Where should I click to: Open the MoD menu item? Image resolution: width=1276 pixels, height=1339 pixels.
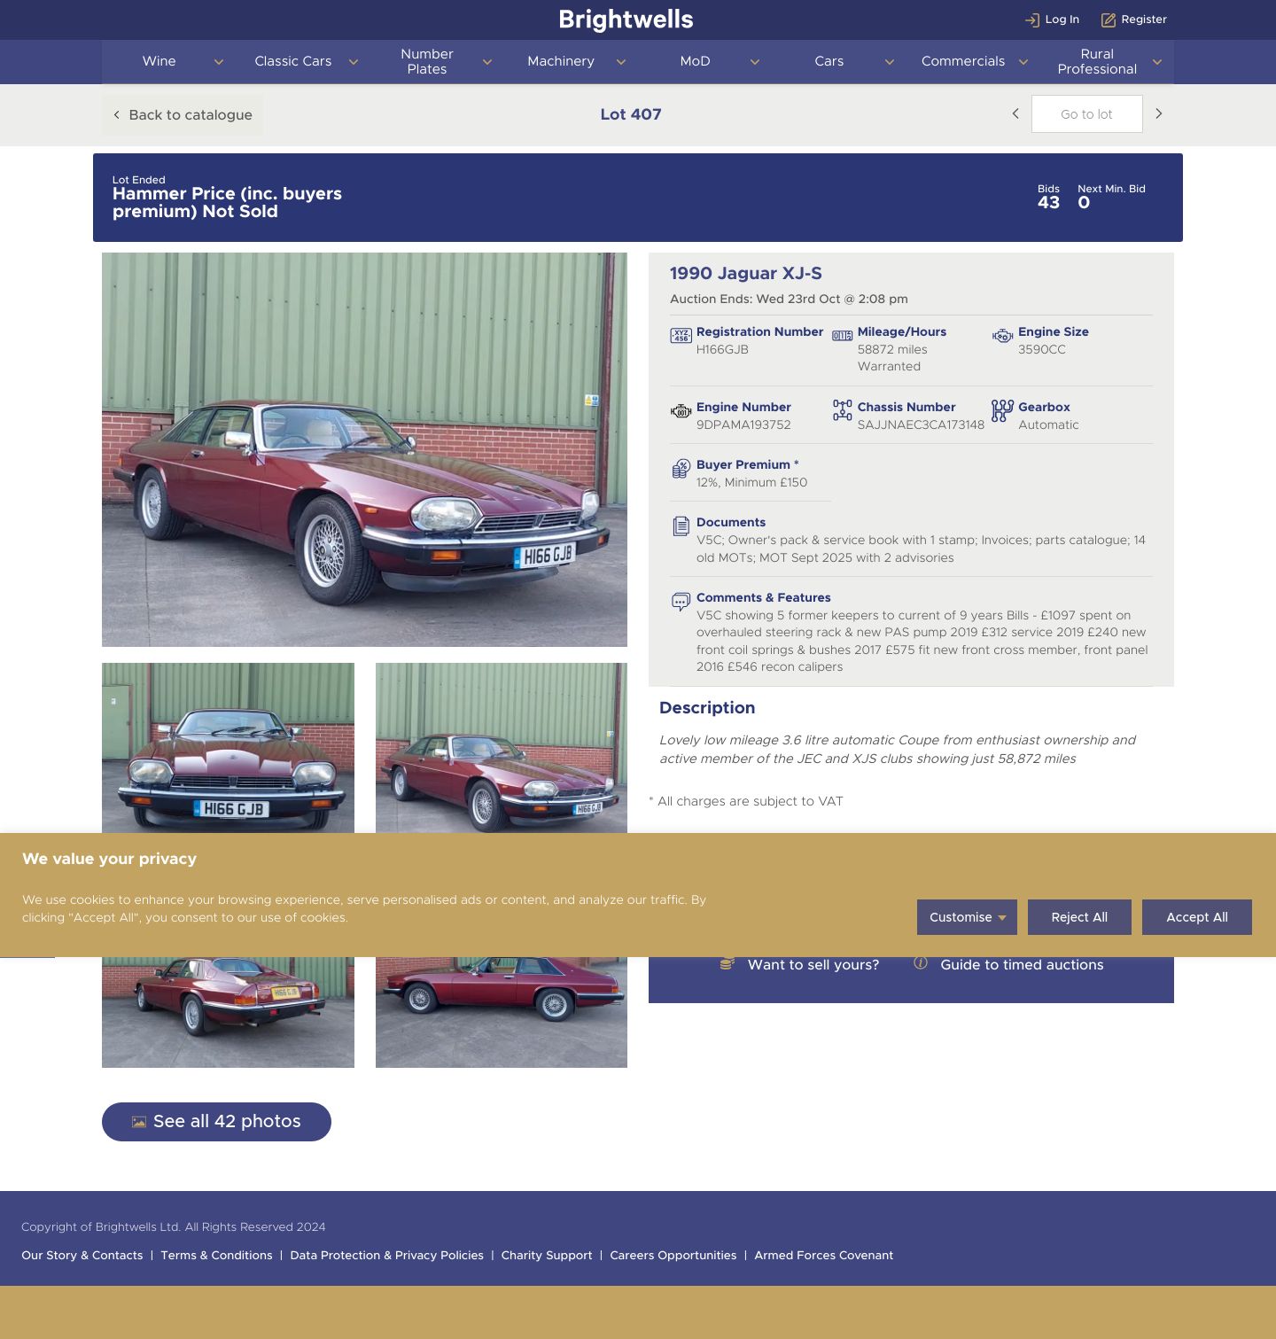pyautogui.click(x=695, y=61)
